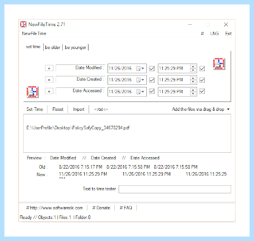Click the # Donate link
This screenshot has width=254, height=241.
[x=101, y=208]
